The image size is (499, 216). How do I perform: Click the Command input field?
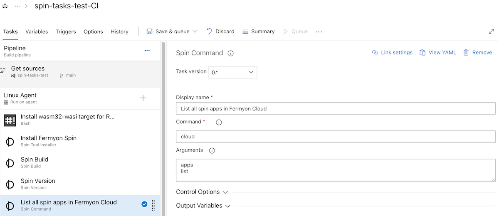(336, 136)
